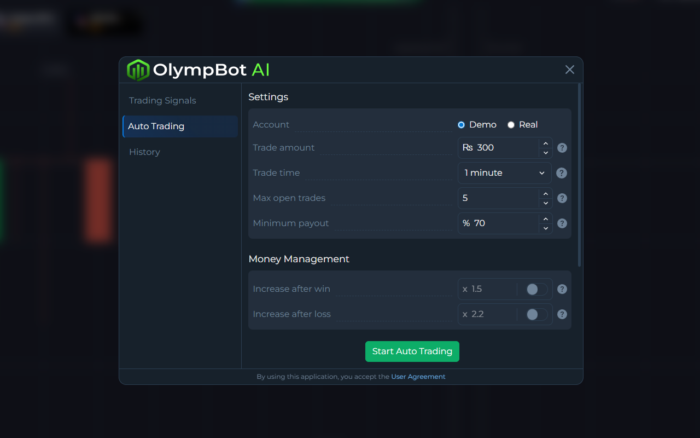Screen dimensions: 700x438
Task: Increase Minimum payout with up arrow
Action: click(545, 218)
